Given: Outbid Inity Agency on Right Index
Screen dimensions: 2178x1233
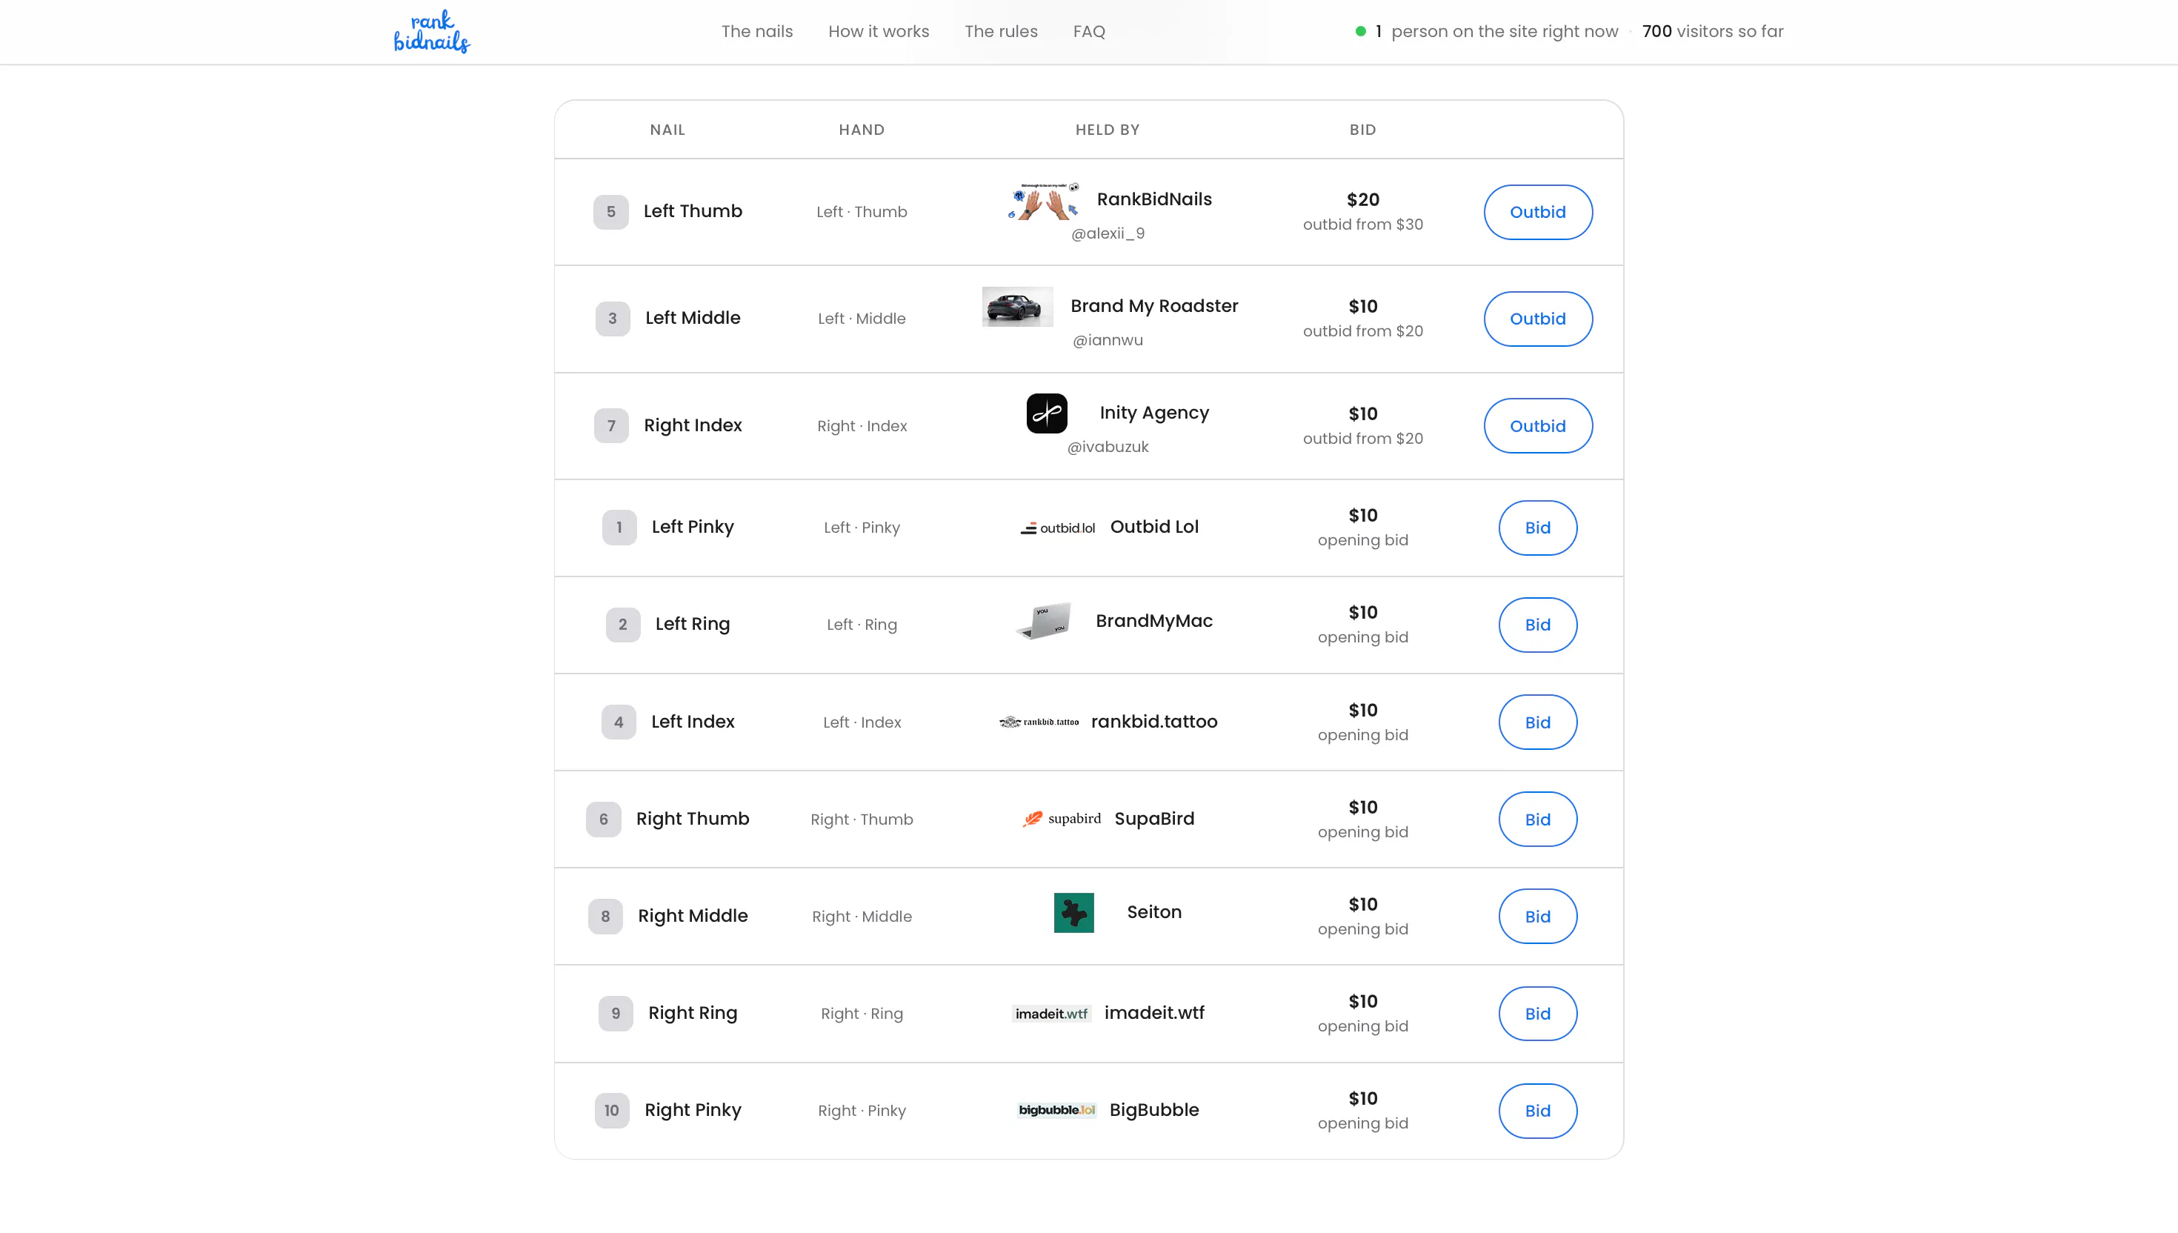Looking at the screenshot, I should (x=1537, y=426).
